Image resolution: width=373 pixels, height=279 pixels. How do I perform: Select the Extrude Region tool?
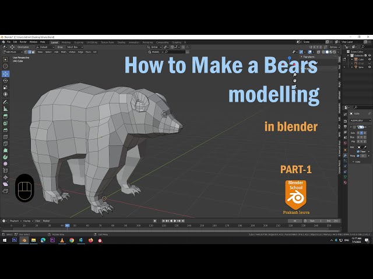(x=5, y=116)
